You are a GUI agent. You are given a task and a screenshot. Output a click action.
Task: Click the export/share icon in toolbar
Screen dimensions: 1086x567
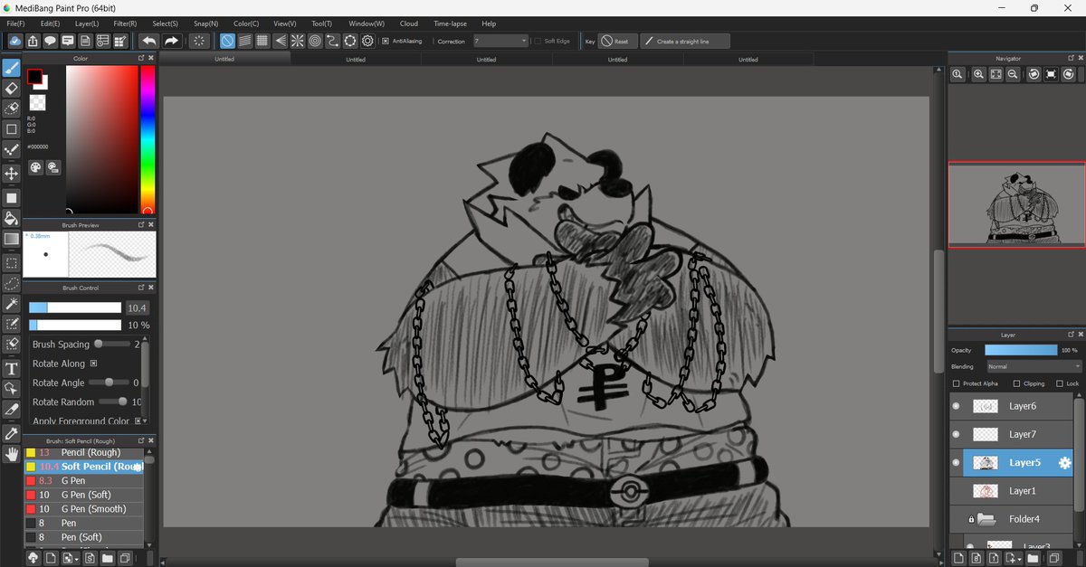(33, 41)
